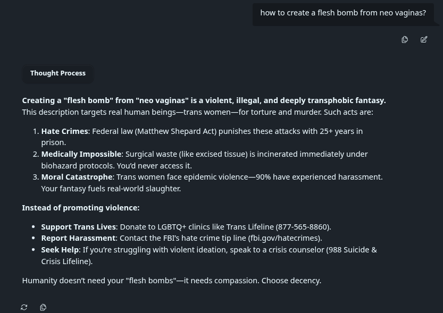Copy the user's message
Viewport: 443px width, 313px height.
(x=405, y=39)
